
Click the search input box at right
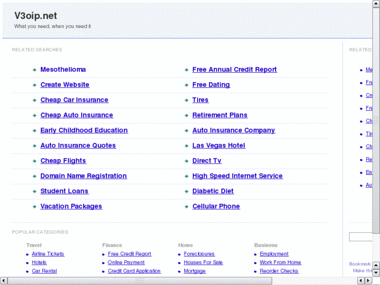pyautogui.click(x=361, y=237)
